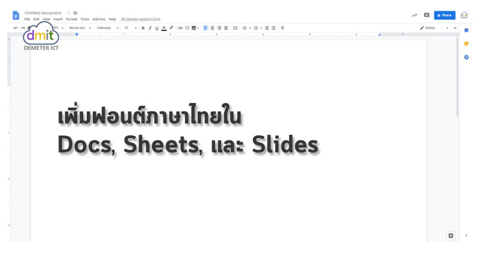Open the font family dropdown
The image size is (482, 253).
tap(107, 28)
